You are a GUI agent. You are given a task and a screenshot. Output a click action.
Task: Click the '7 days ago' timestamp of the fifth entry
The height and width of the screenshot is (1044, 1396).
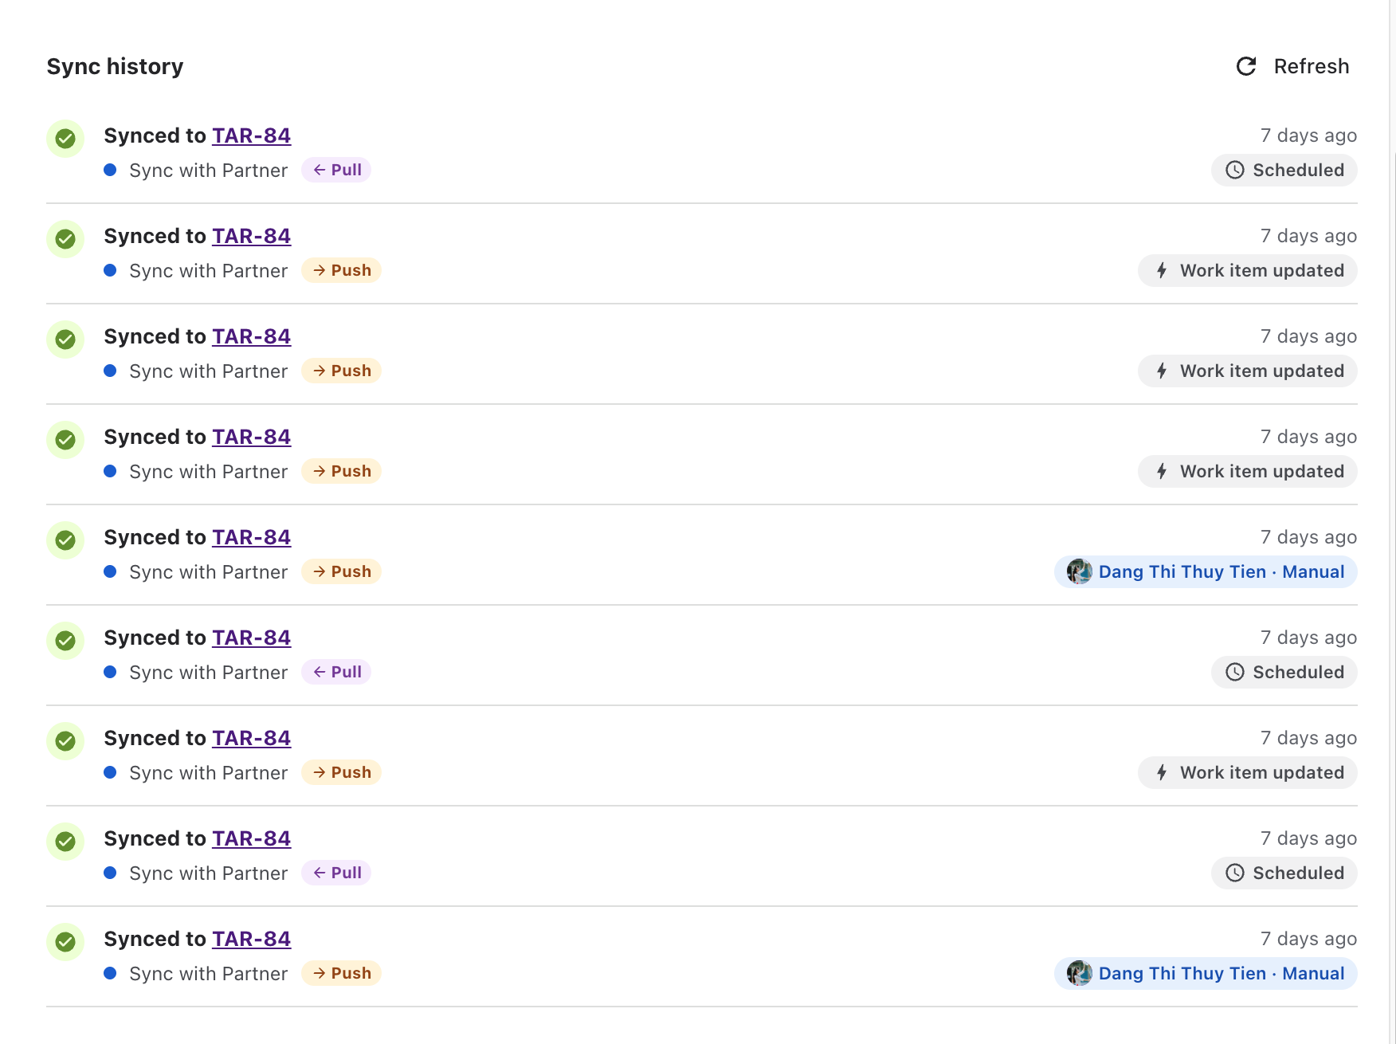pos(1308,537)
